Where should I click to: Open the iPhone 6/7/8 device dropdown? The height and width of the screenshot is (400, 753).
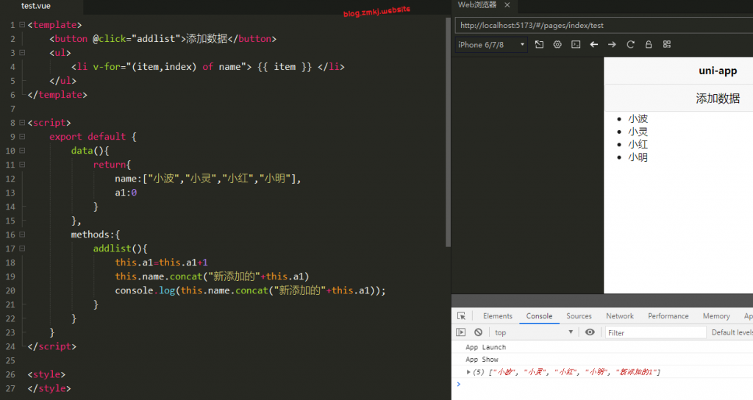click(x=491, y=45)
